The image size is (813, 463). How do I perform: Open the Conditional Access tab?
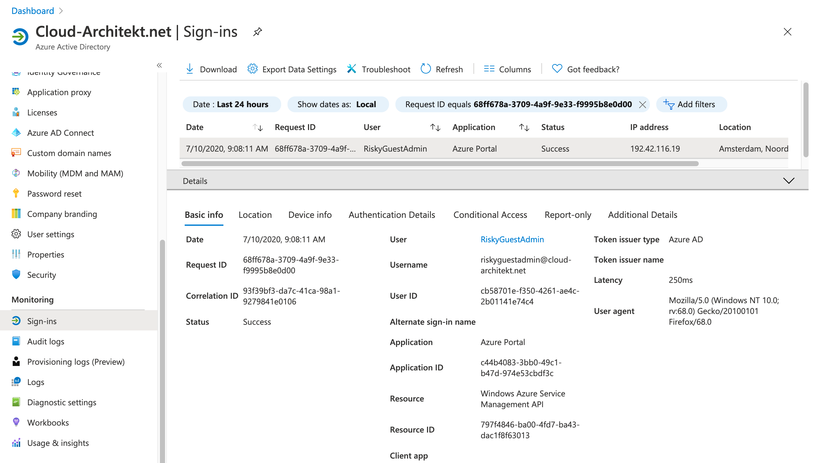[490, 215]
